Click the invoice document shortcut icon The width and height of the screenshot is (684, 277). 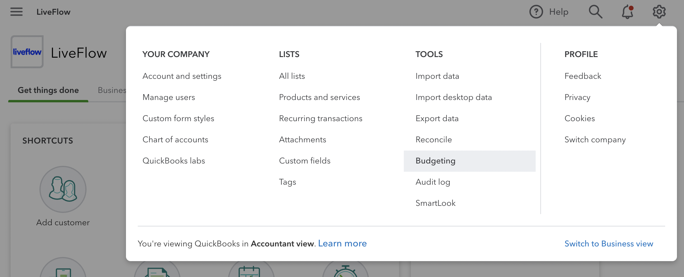tap(157, 271)
